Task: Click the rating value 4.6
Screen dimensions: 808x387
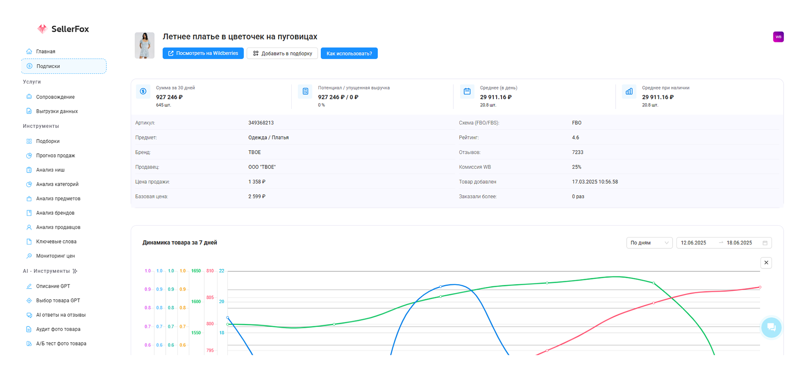Action: [575, 137]
